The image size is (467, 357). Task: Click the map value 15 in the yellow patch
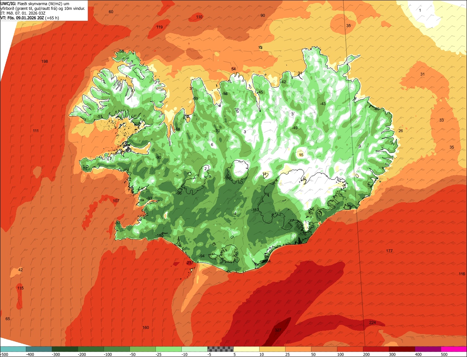tap(301, 155)
